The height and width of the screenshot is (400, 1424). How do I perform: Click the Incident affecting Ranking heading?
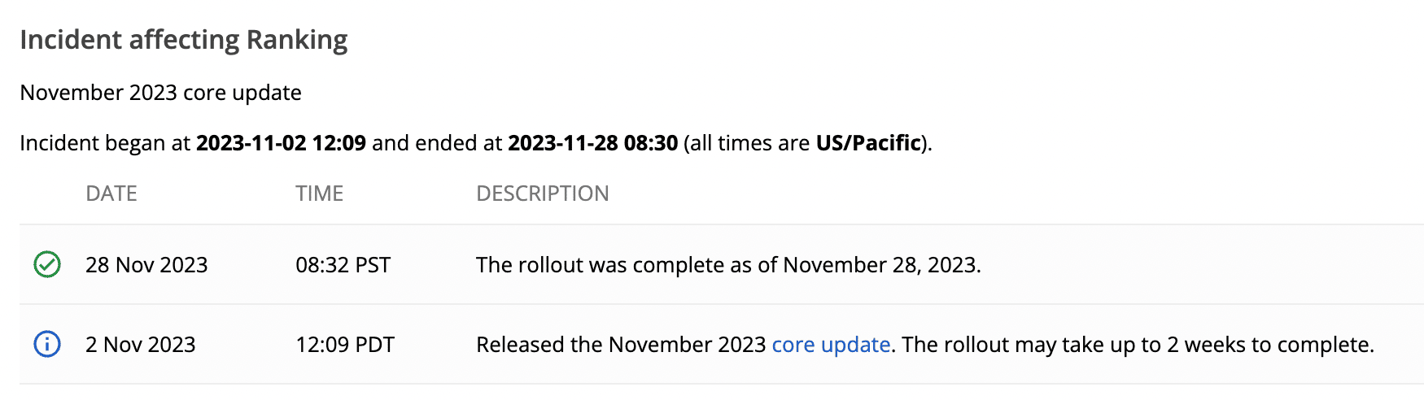tap(184, 40)
